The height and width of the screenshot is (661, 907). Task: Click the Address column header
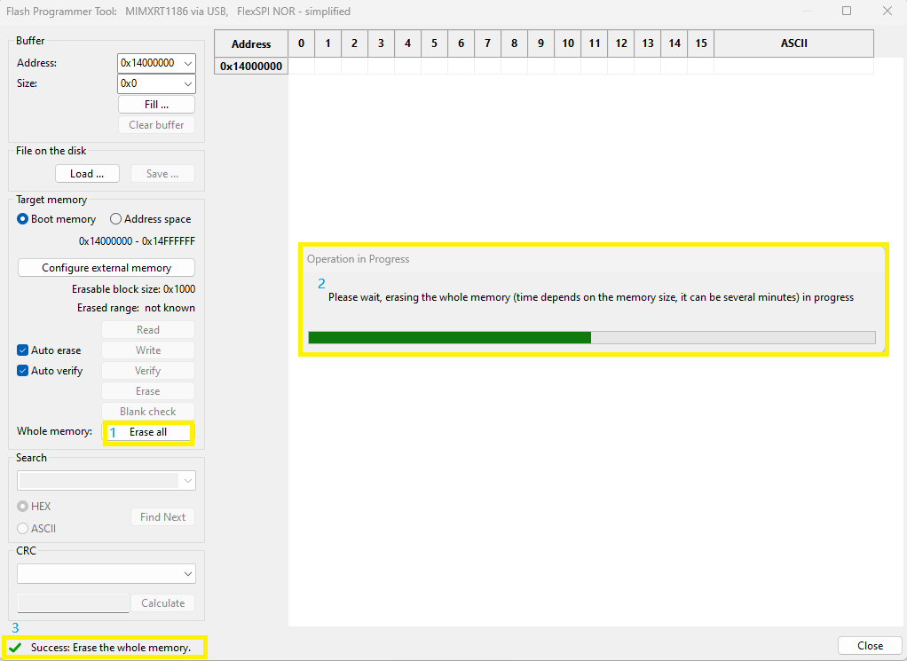(x=251, y=43)
